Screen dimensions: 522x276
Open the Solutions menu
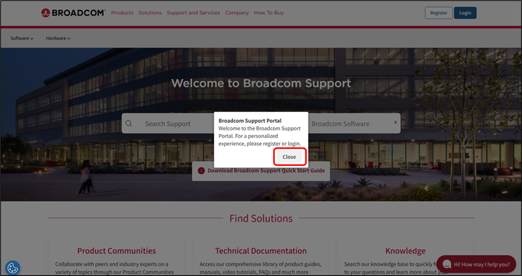[x=150, y=13]
